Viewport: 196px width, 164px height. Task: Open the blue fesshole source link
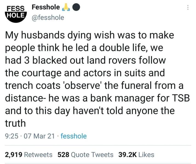[74, 136]
